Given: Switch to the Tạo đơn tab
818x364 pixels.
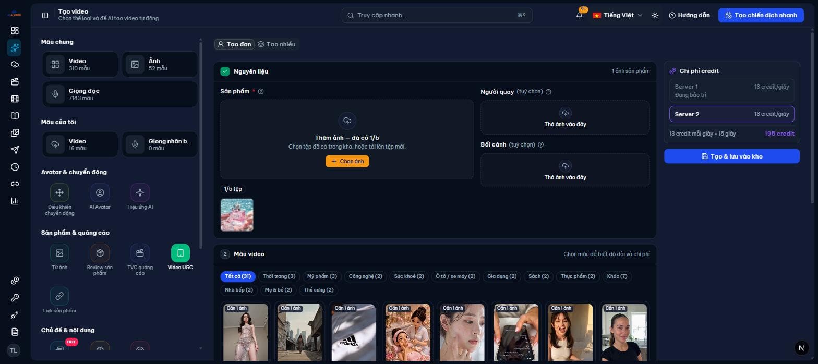Looking at the screenshot, I should click(234, 44).
